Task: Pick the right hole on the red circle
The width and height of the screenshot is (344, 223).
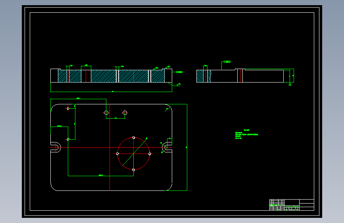Action: 150,154
